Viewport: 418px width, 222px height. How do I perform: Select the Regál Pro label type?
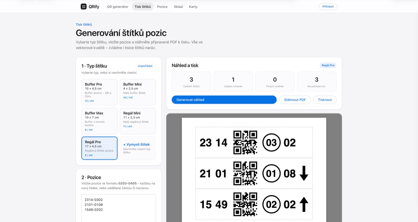tap(100, 148)
